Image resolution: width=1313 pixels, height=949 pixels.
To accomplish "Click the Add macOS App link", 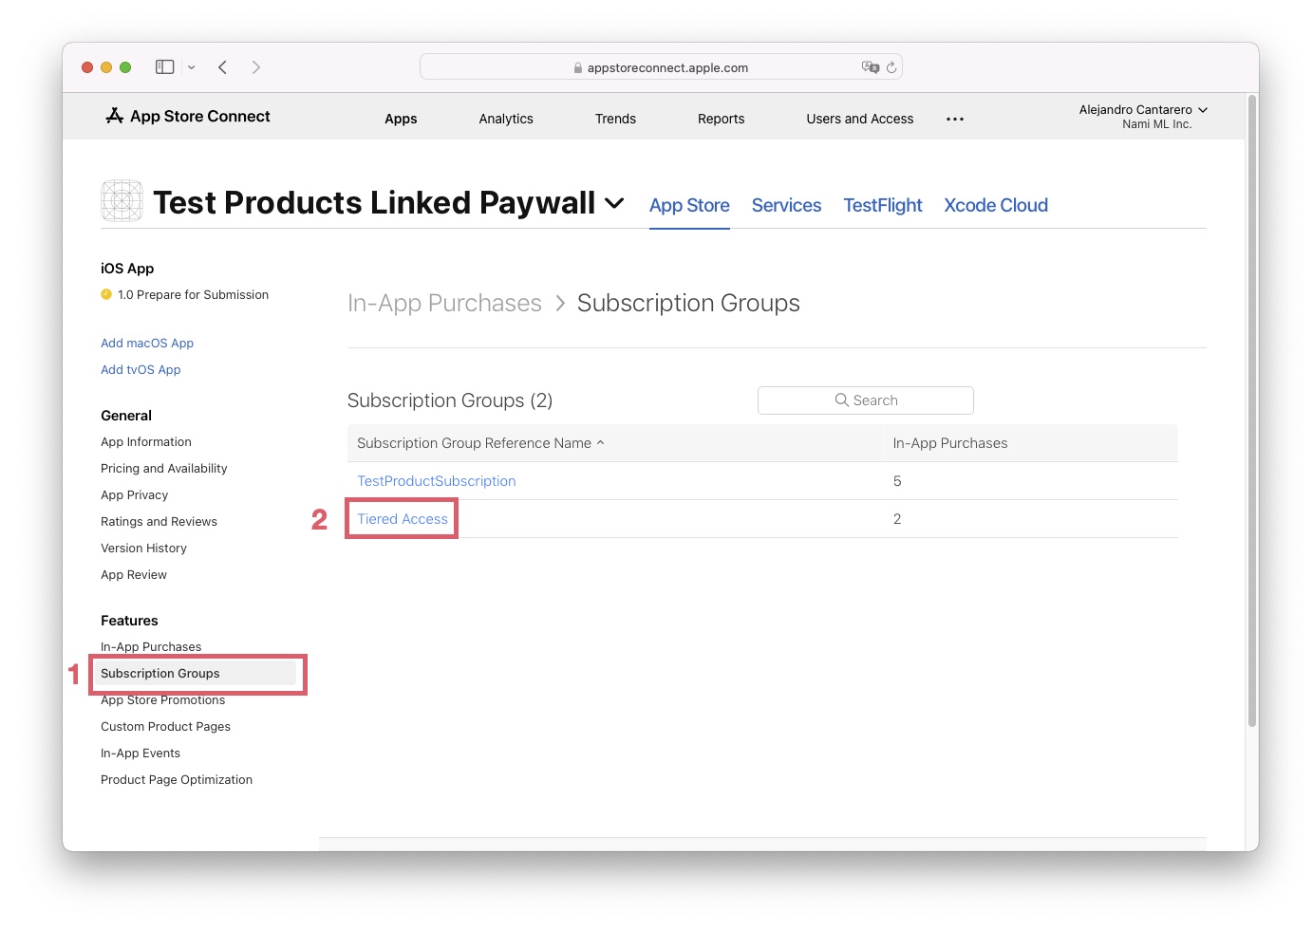I will [x=147, y=344].
